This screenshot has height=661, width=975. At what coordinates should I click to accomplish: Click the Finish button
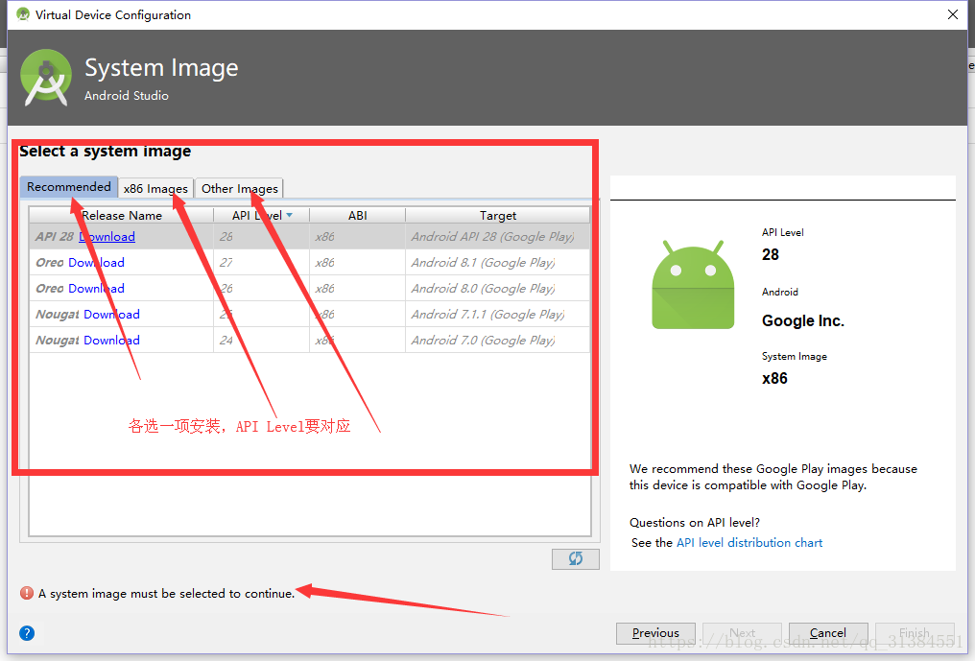point(915,633)
